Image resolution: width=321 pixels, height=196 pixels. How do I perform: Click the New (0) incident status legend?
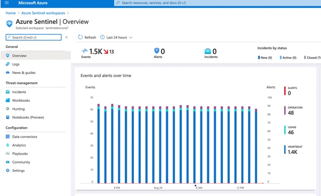click(265, 58)
